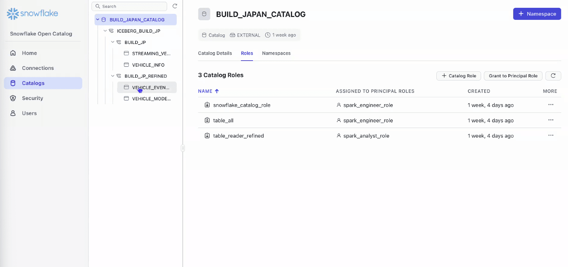The width and height of the screenshot is (568, 267).
Task: Click the CREATED column header
Action: point(479,91)
